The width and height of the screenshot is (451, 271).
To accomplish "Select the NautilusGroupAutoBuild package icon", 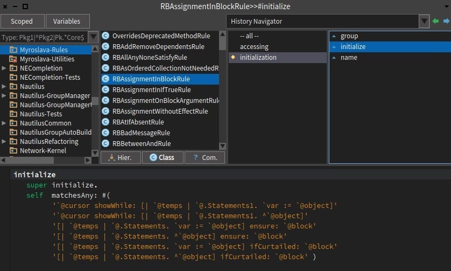I will (13, 132).
